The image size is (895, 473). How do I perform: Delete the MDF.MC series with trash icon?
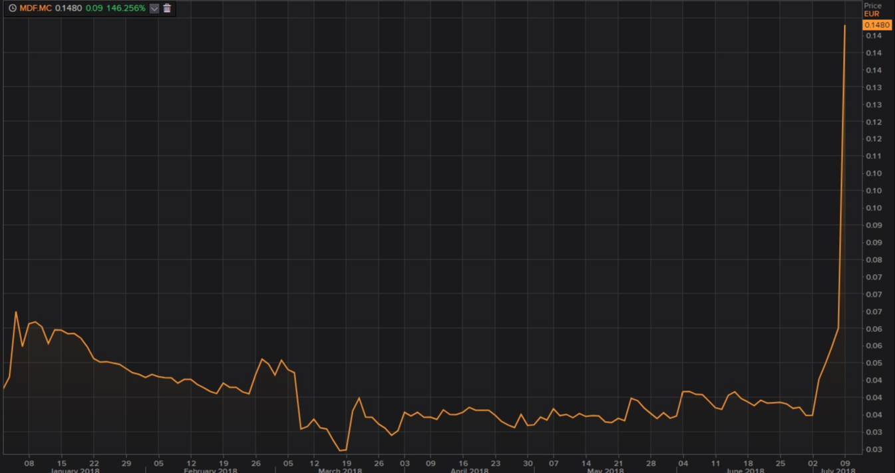point(167,8)
